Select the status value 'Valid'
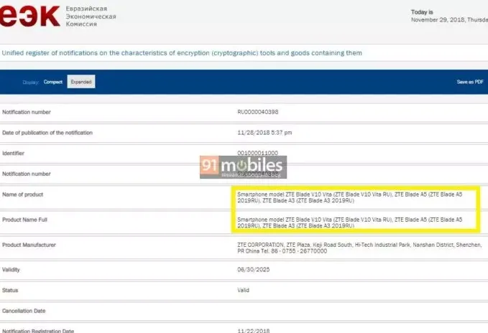The image size is (488, 333). (243, 290)
